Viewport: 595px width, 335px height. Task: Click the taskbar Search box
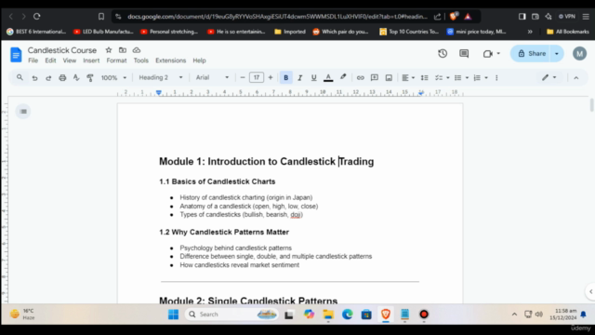(x=231, y=315)
